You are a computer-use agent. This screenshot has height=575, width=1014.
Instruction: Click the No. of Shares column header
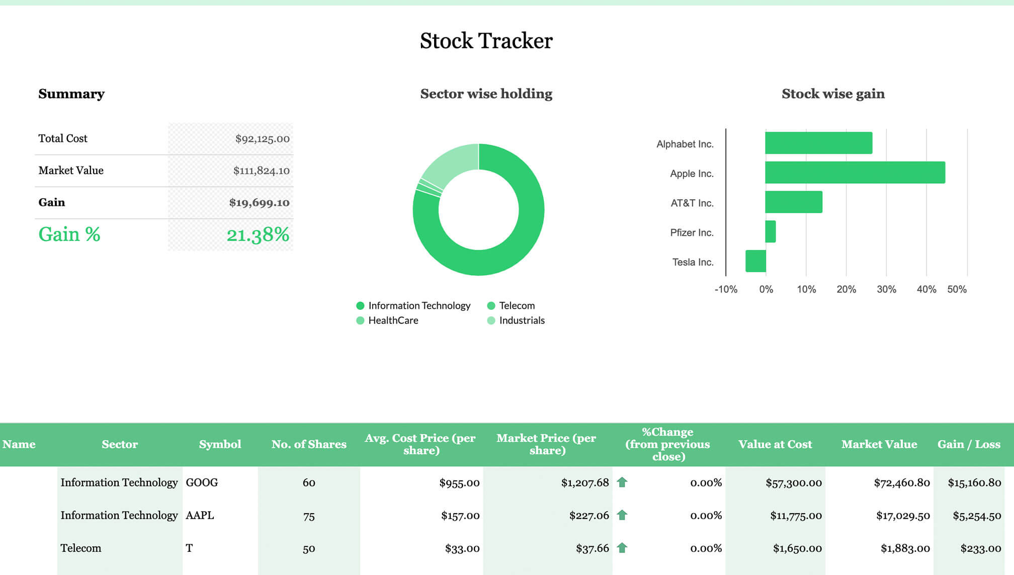pos(309,444)
